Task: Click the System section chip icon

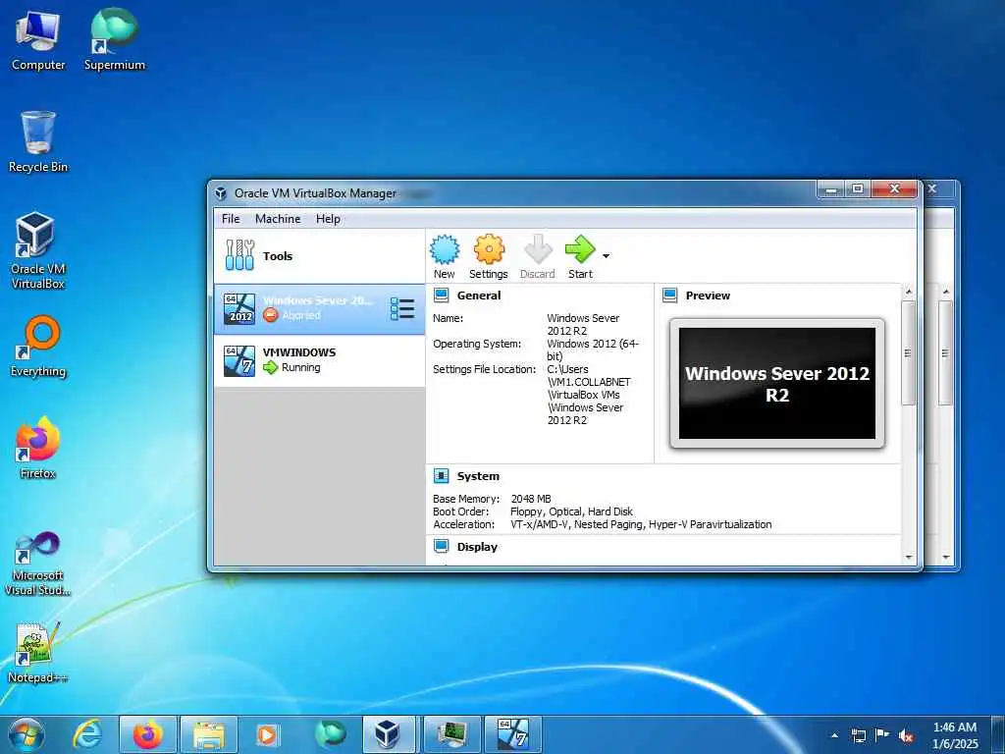Action: (441, 476)
